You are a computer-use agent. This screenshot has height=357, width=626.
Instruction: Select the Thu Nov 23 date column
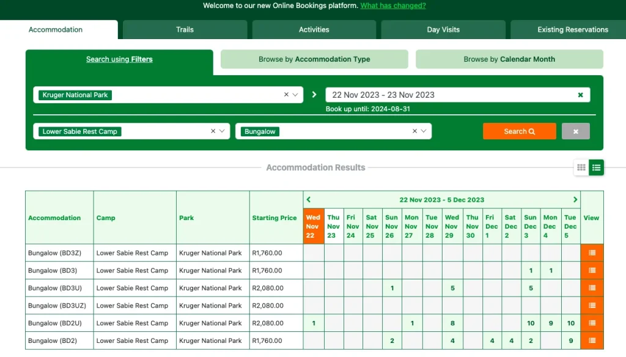(x=333, y=226)
